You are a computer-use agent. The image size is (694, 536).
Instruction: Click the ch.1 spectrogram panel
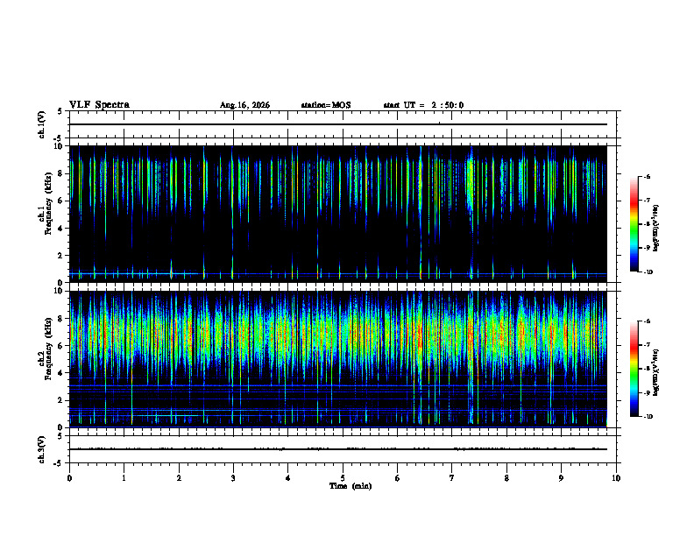tap(338, 214)
